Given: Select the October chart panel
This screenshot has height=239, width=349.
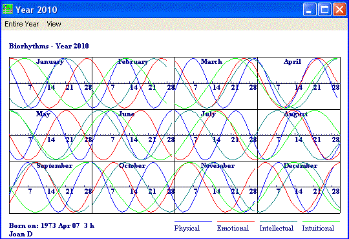Looking at the screenshot, I should point(133,187).
